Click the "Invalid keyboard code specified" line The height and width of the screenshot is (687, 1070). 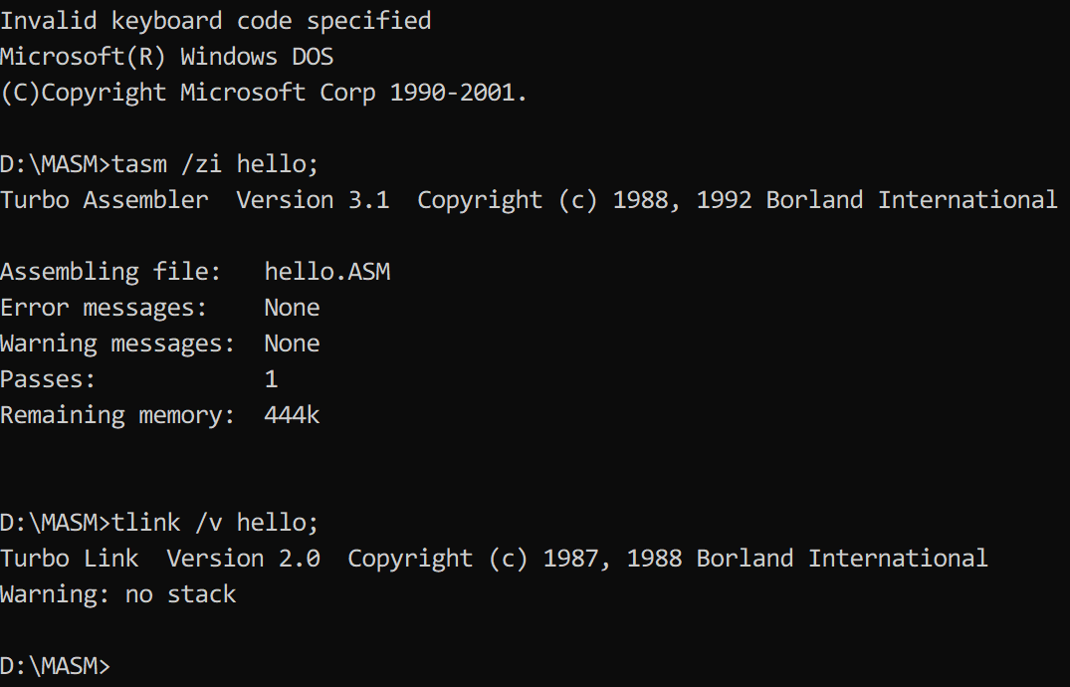tap(215, 20)
